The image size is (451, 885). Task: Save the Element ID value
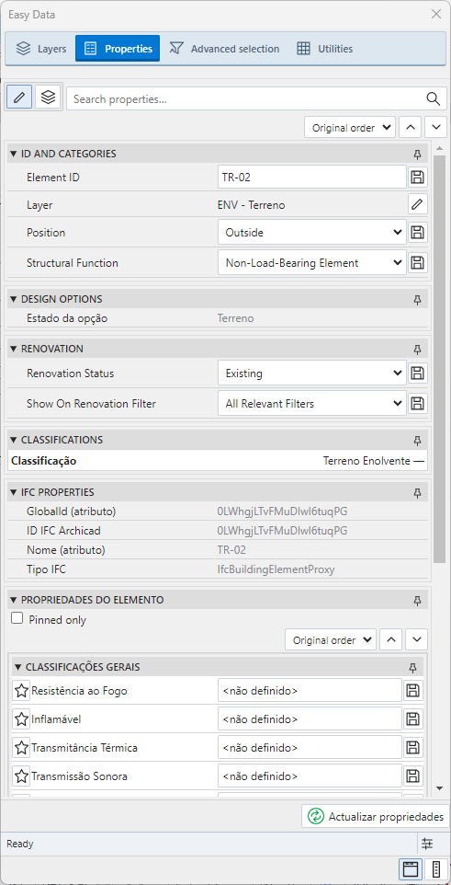(418, 178)
